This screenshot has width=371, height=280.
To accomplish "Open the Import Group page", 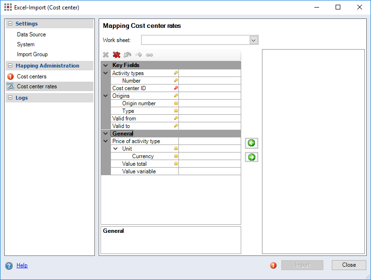I will coord(32,54).
